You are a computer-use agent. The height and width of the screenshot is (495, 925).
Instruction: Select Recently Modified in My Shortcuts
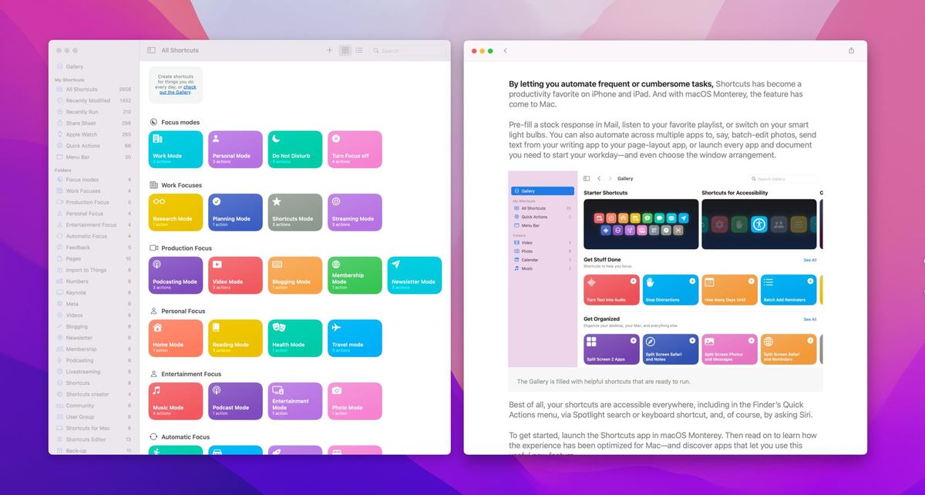(84, 100)
